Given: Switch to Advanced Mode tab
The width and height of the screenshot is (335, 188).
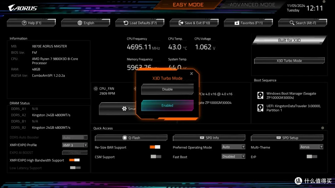Looking at the screenshot, I should 252,5.
